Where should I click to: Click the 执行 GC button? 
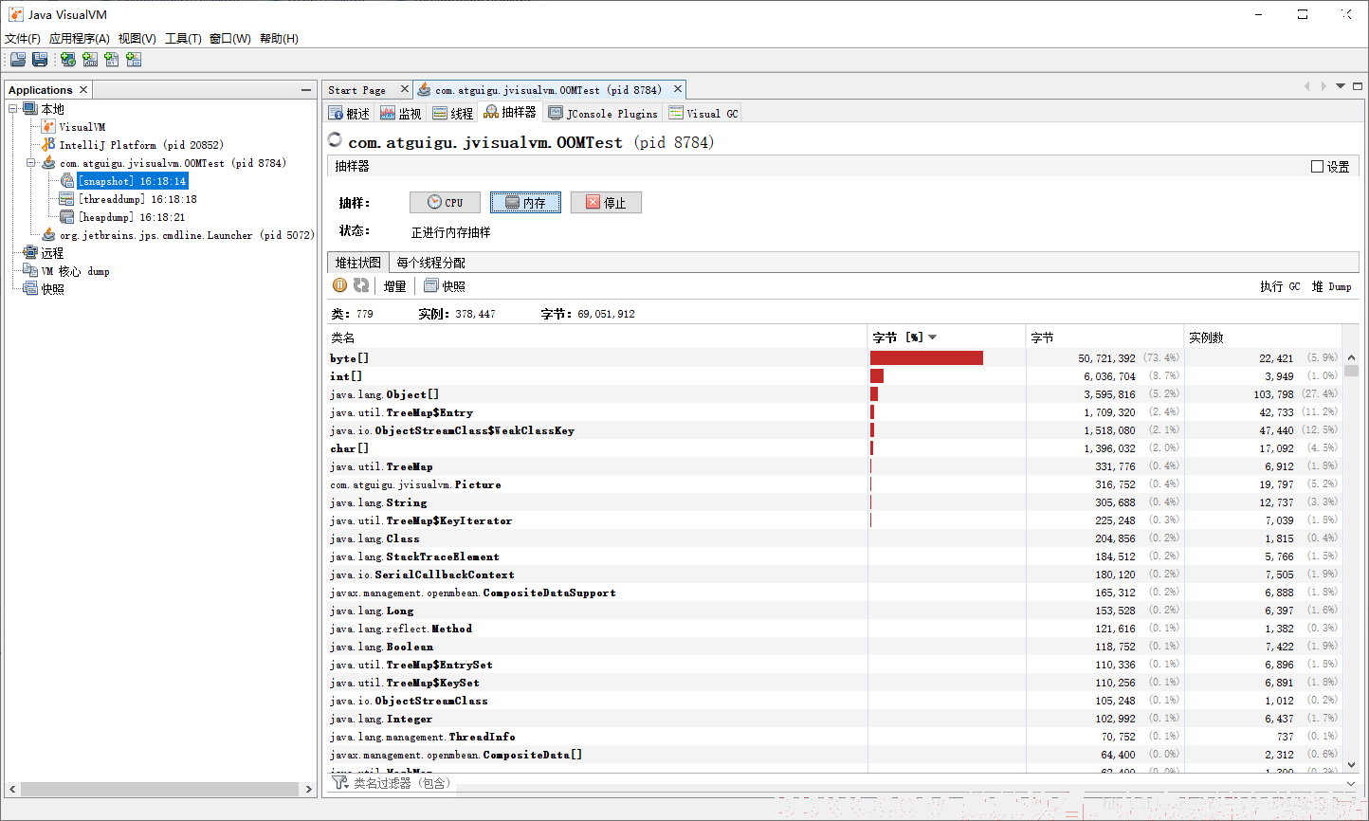tap(1280, 286)
